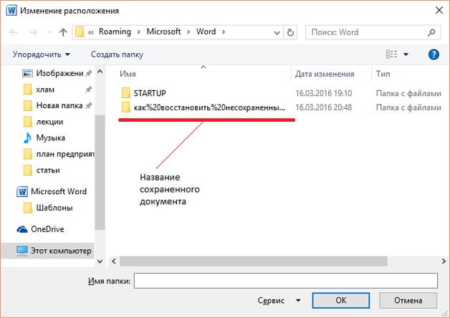Click the Имя папки input field

(286, 281)
